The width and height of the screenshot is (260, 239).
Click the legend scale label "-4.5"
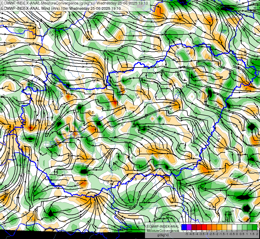[x=192, y=234]
